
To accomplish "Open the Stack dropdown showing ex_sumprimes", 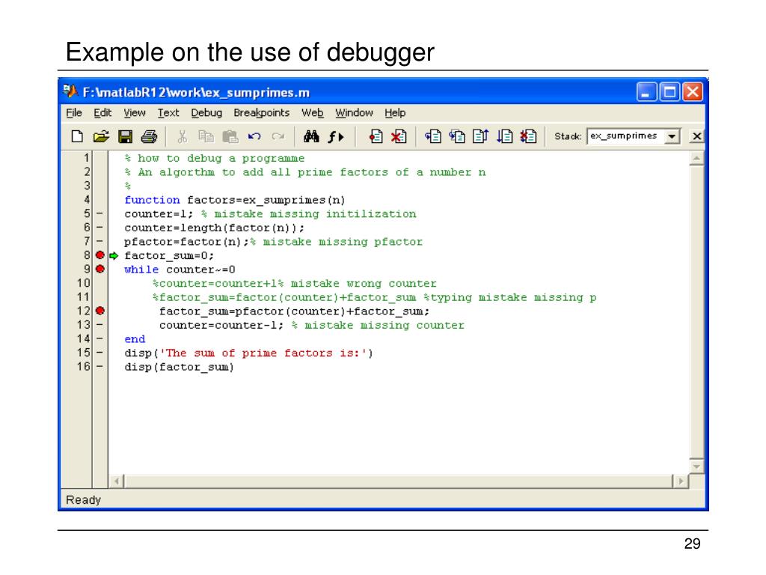I will [x=672, y=136].
